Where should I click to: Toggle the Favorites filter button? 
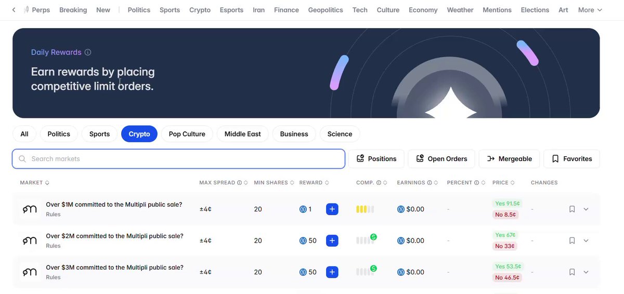[572, 159]
